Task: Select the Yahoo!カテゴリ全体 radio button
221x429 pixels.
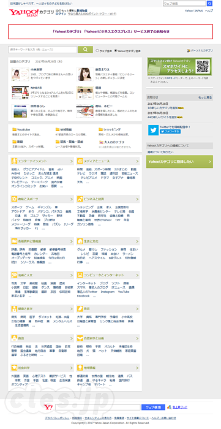Action: [x=116, y=51]
